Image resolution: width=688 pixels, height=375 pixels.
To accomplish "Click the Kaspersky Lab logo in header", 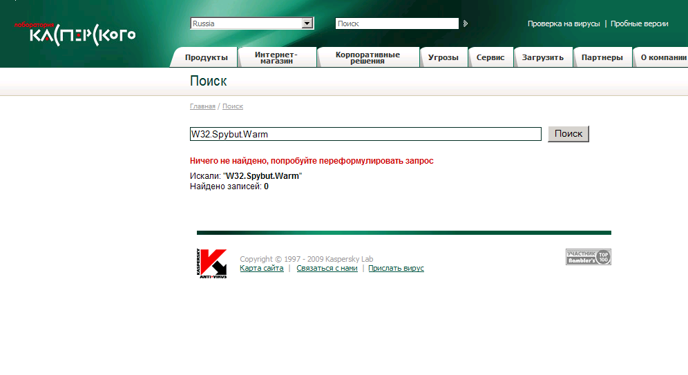I will tap(75, 33).
